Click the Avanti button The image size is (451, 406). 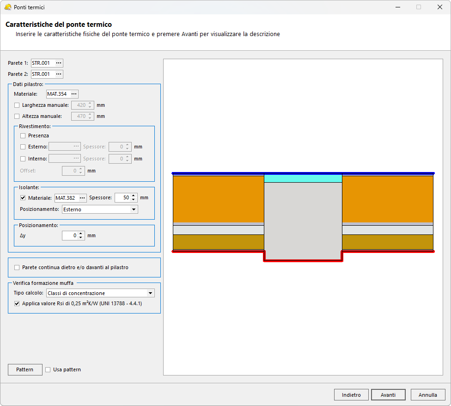(388, 395)
